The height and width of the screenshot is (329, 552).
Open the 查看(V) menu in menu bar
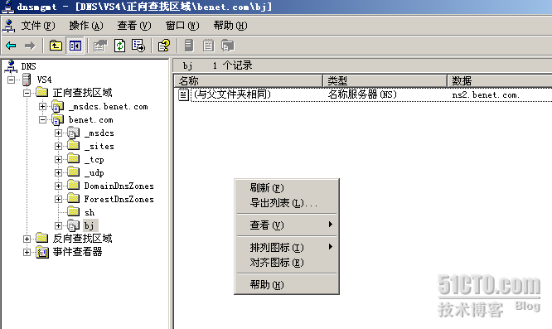point(134,26)
